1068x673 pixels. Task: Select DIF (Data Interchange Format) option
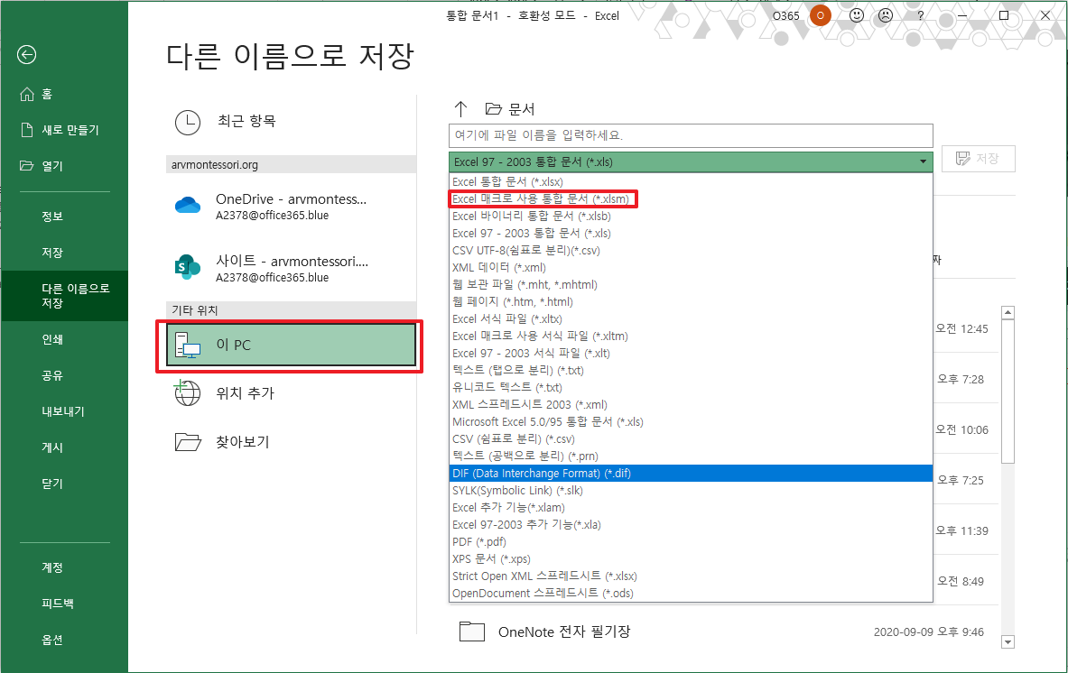691,474
